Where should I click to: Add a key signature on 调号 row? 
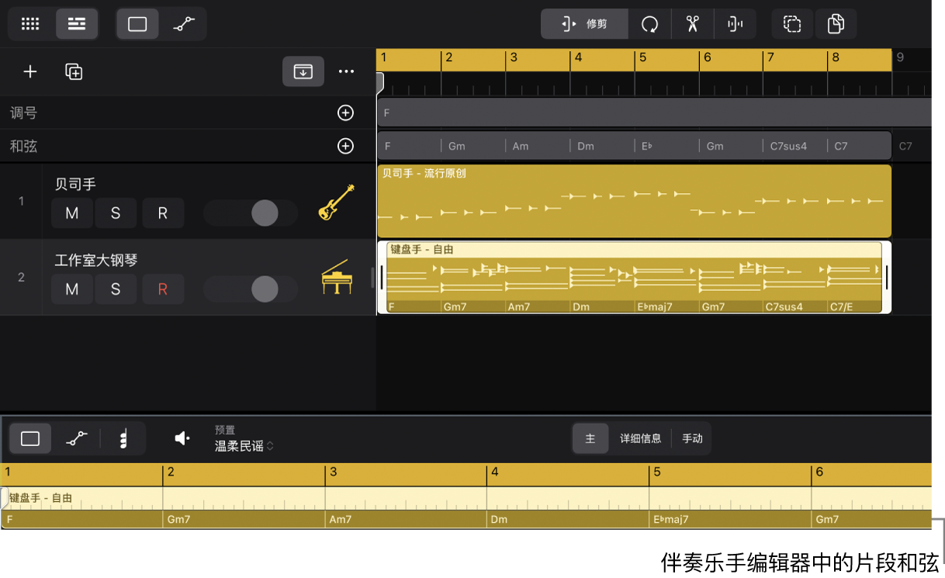tap(345, 113)
